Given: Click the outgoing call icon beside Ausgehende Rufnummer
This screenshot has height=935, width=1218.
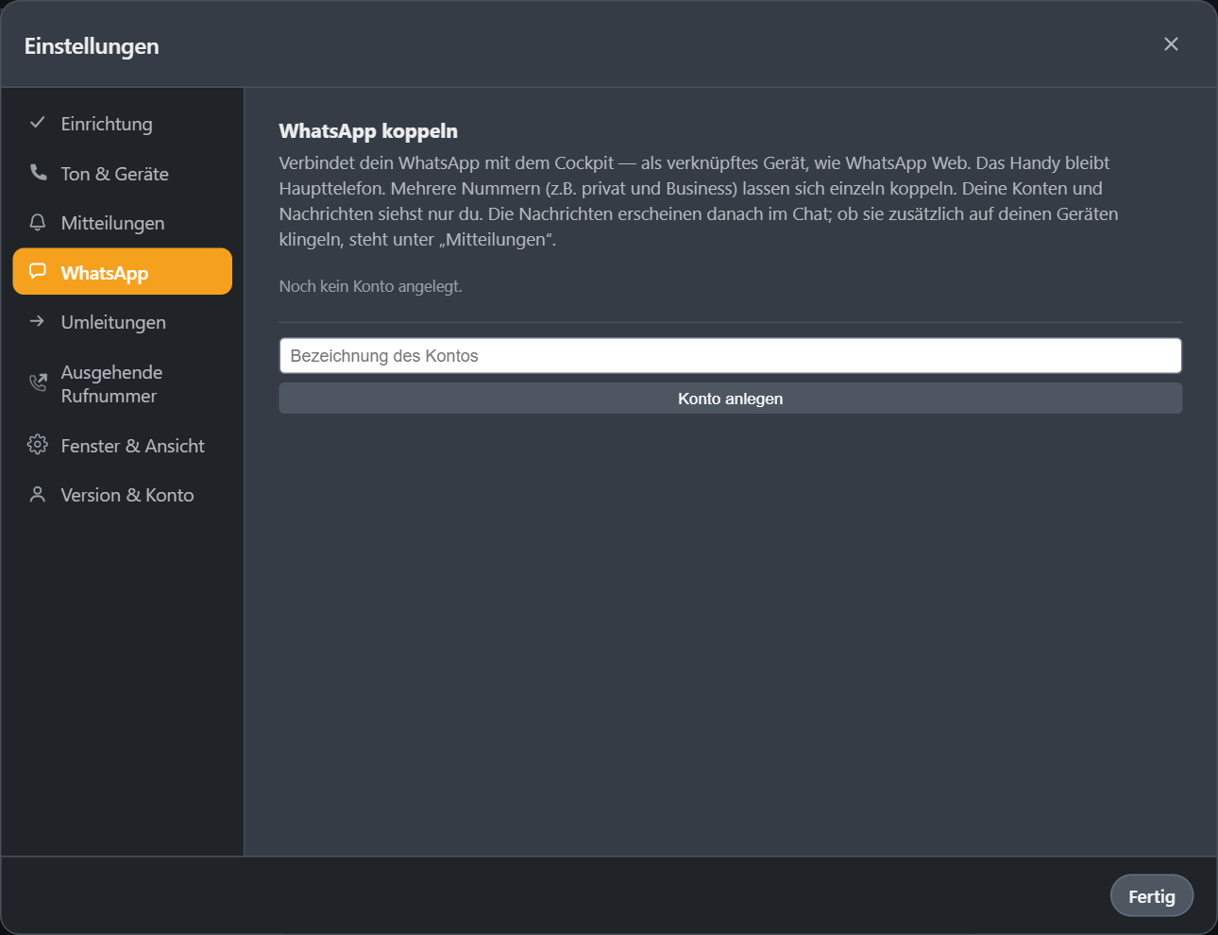Looking at the screenshot, I should [38, 382].
